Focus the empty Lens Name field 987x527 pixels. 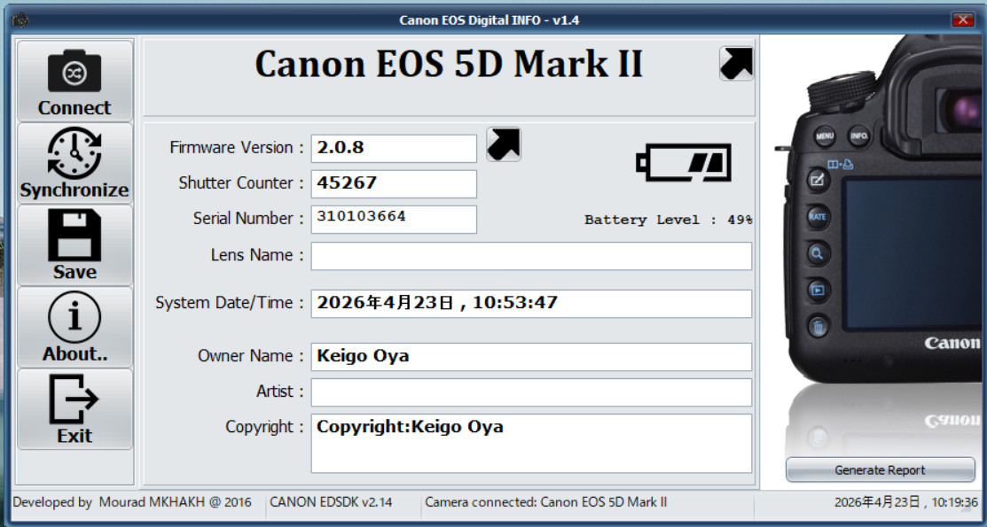[x=531, y=256]
